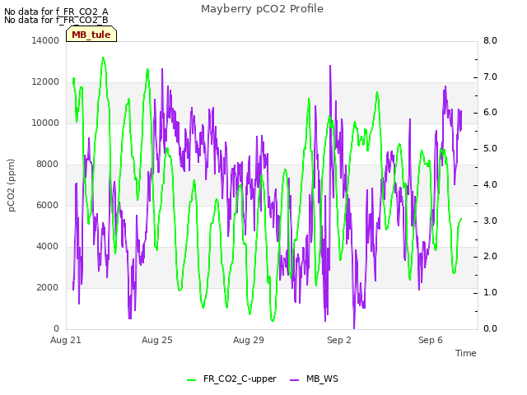The height and width of the screenshot is (395, 527).
Task: Click the MB_tule annotation label
Action: 91,35
